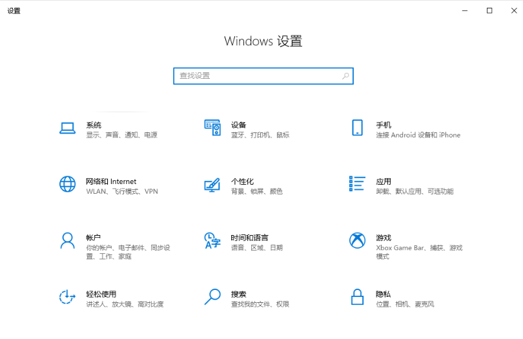Click description 显示、声音、通知、电源

(x=122, y=135)
